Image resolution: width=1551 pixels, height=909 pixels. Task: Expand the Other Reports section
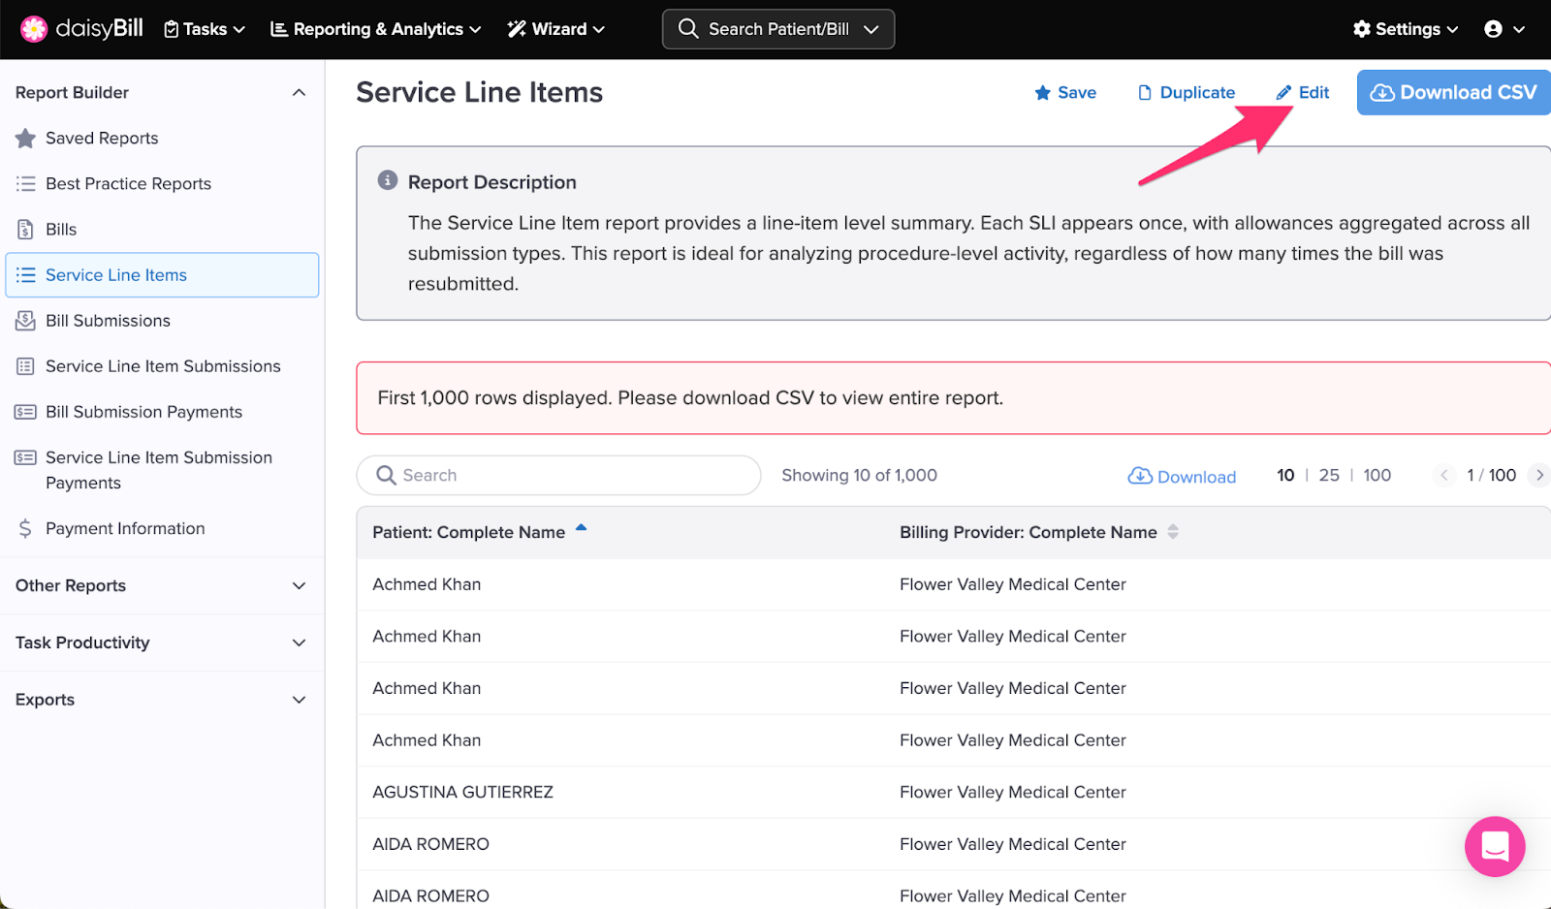(299, 585)
